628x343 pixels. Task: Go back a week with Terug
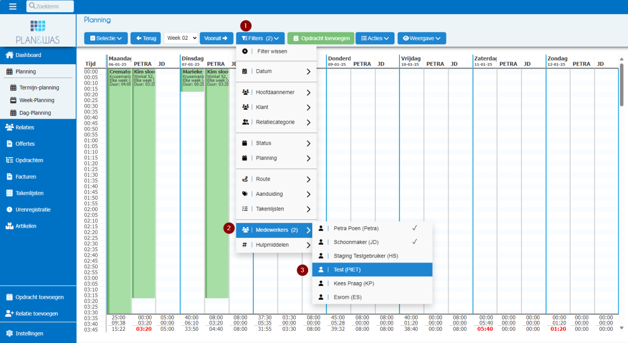tap(146, 38)
